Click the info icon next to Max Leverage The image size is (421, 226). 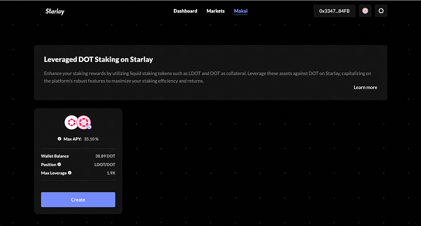[x=70, y=173]
